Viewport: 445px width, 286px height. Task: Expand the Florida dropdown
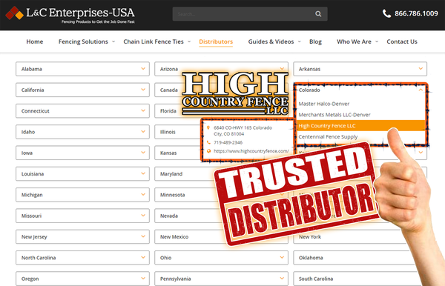[168, 111]
